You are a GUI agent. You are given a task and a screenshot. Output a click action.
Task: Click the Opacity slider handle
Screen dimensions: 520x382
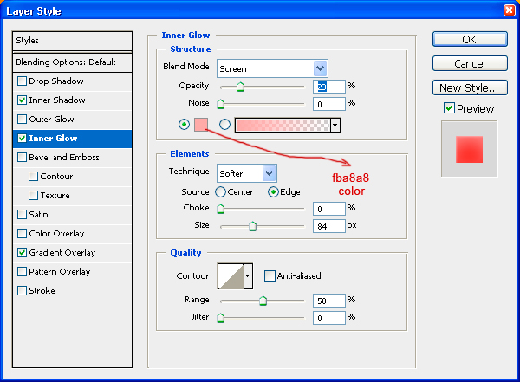(240, 87)
